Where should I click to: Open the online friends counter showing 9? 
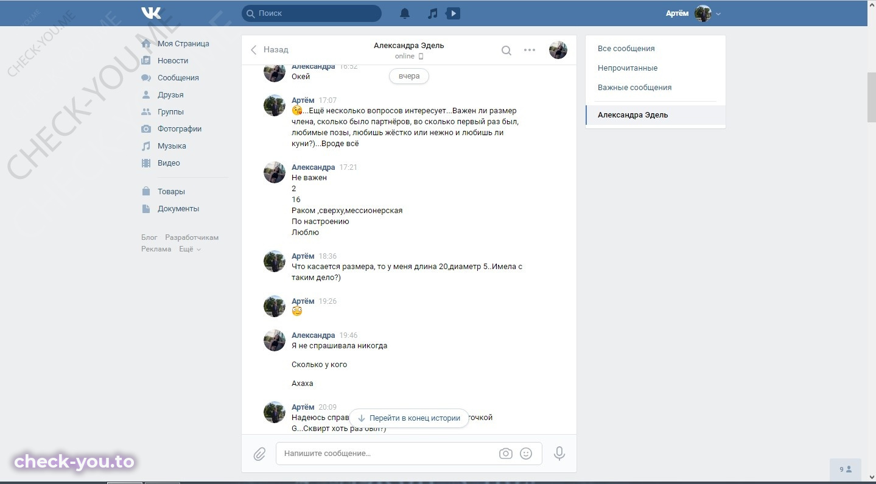846,469
